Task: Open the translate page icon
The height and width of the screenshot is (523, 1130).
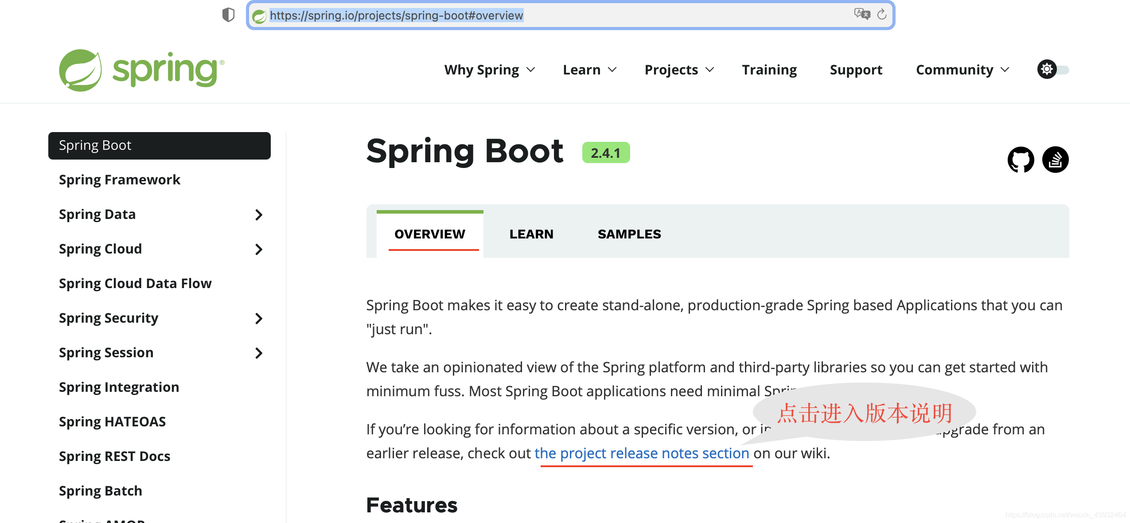Action: pos(861,14)
